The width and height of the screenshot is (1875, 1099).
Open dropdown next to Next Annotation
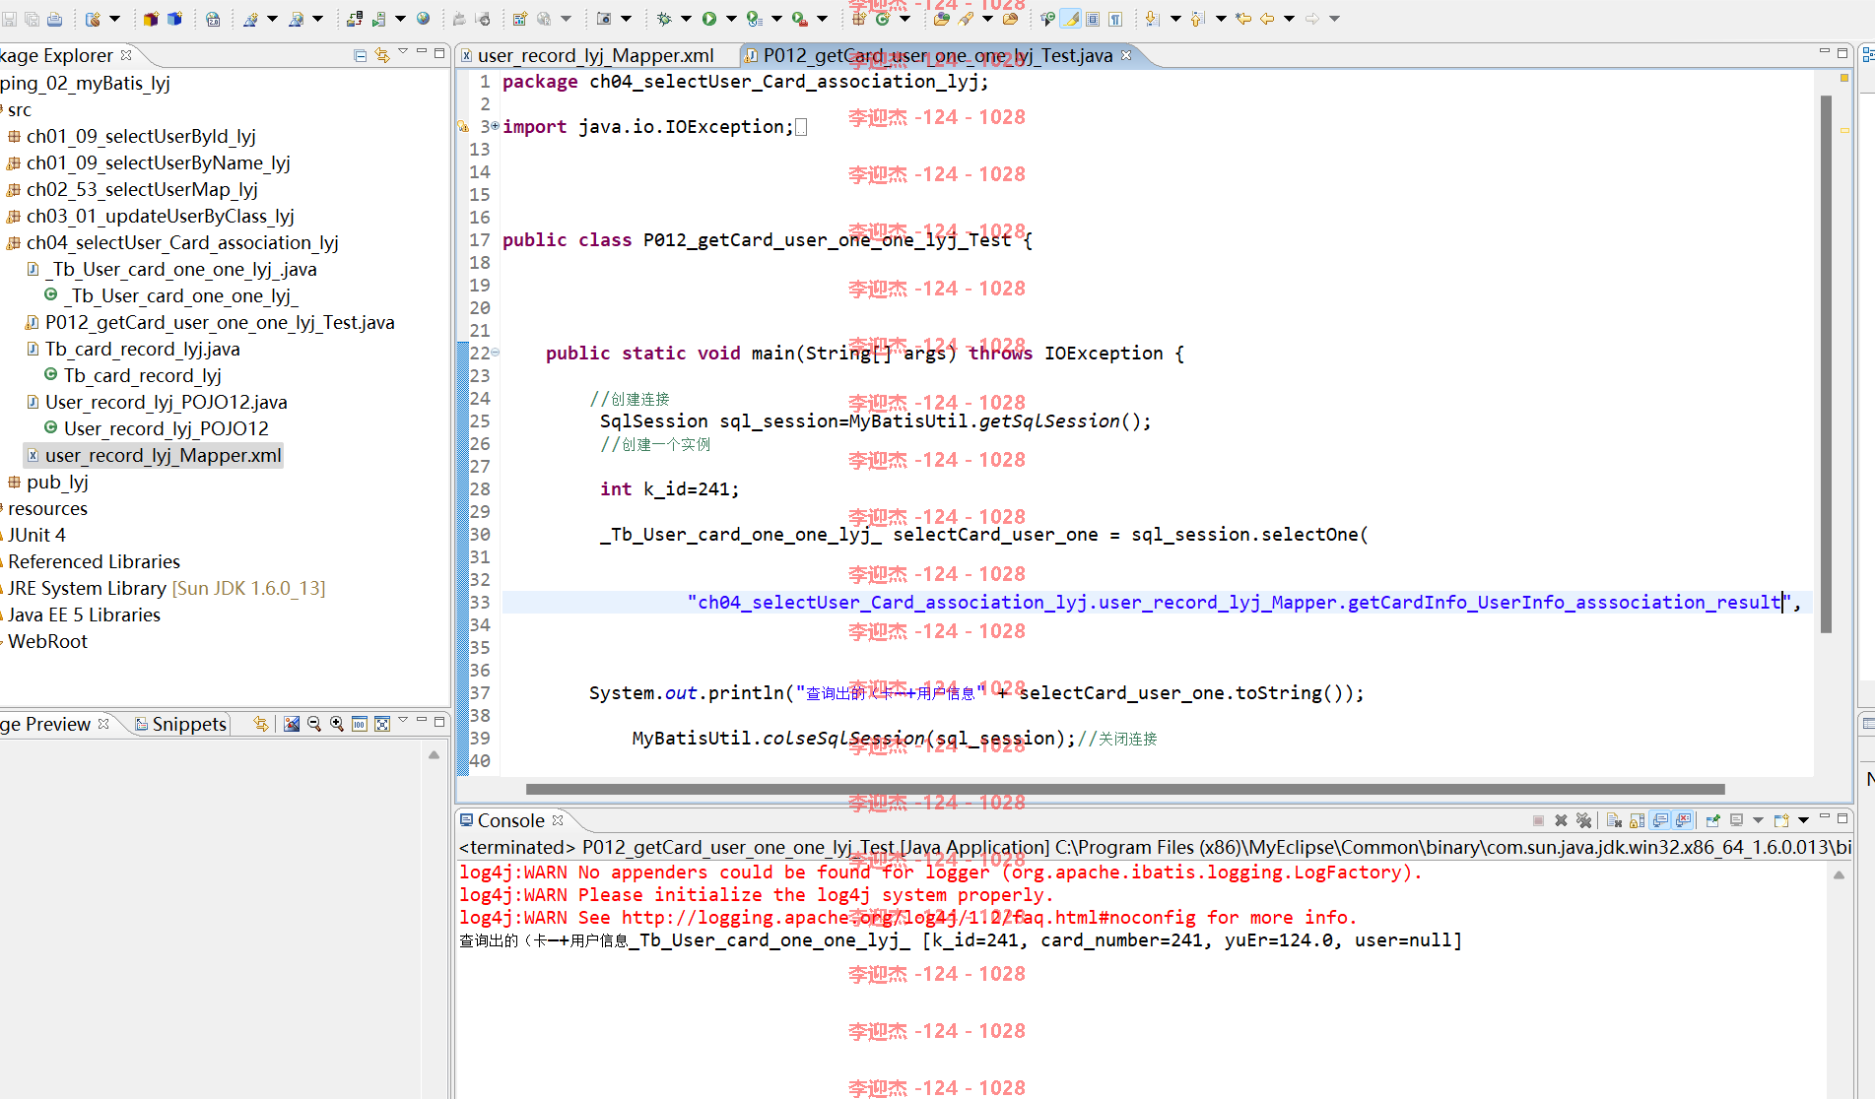point(1175,19)
